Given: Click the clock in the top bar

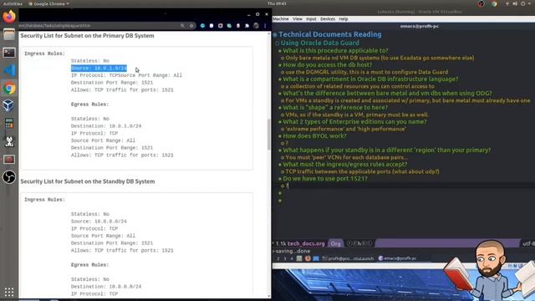Looking at the screenshot, I should 277,3.
